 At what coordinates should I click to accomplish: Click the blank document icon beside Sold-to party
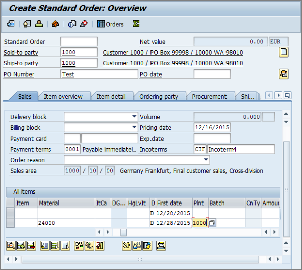tap(284, 52)
